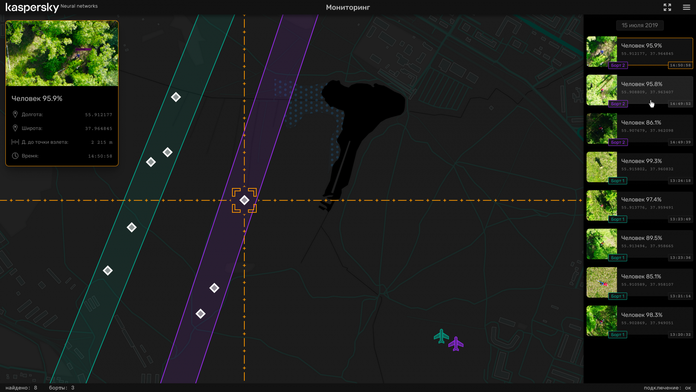
Task: Click the large aerial preview image
Action: [62, 53]
